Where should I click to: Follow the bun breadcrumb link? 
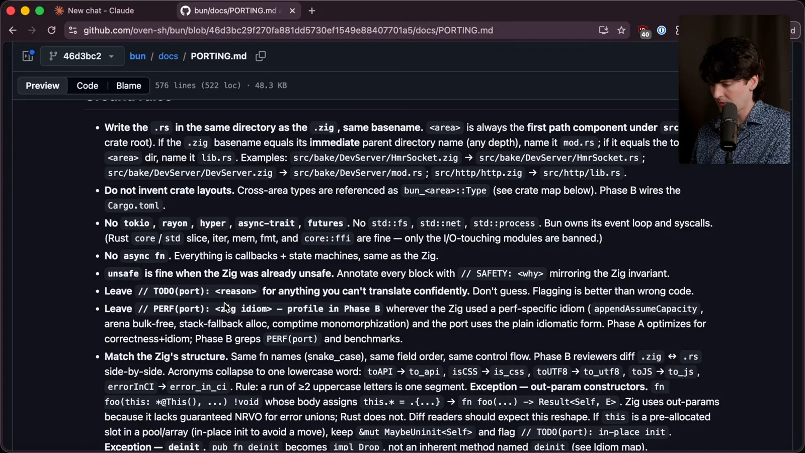[137, 56]
